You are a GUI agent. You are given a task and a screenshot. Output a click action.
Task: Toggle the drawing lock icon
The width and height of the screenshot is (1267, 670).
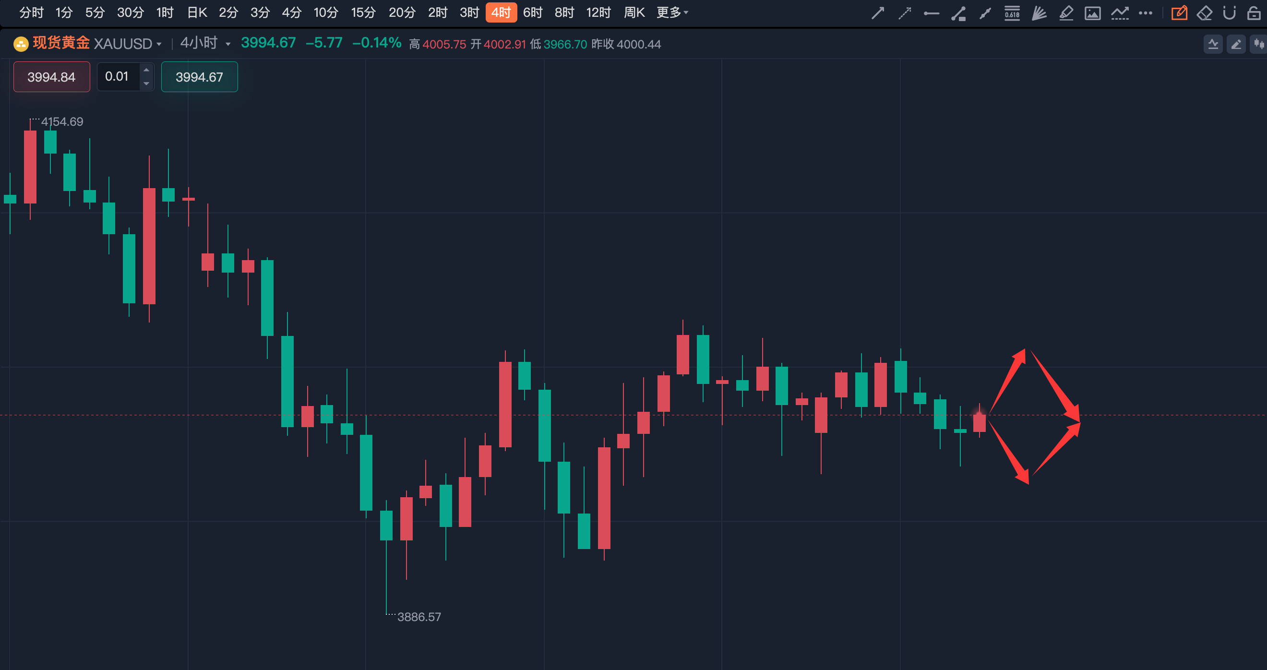[x=1254, y=13]
